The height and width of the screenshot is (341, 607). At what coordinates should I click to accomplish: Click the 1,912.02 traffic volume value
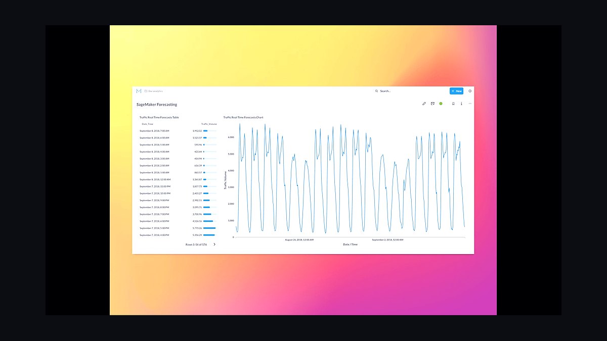[197, 131]
